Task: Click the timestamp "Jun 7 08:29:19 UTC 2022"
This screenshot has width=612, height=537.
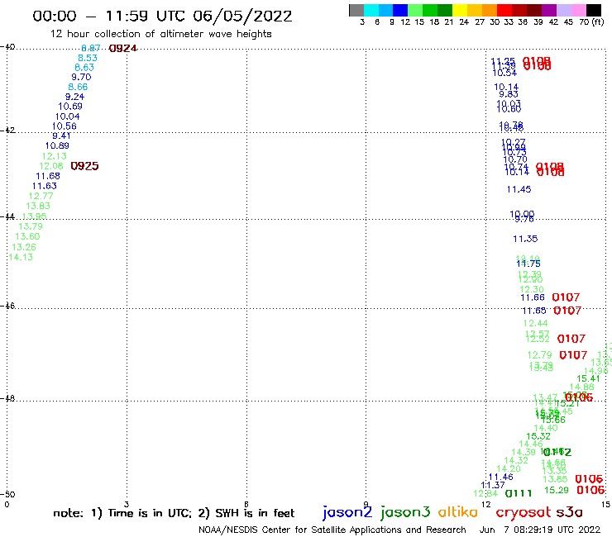Action: 540,530
